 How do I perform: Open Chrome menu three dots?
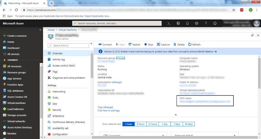[x=257, y=10]
